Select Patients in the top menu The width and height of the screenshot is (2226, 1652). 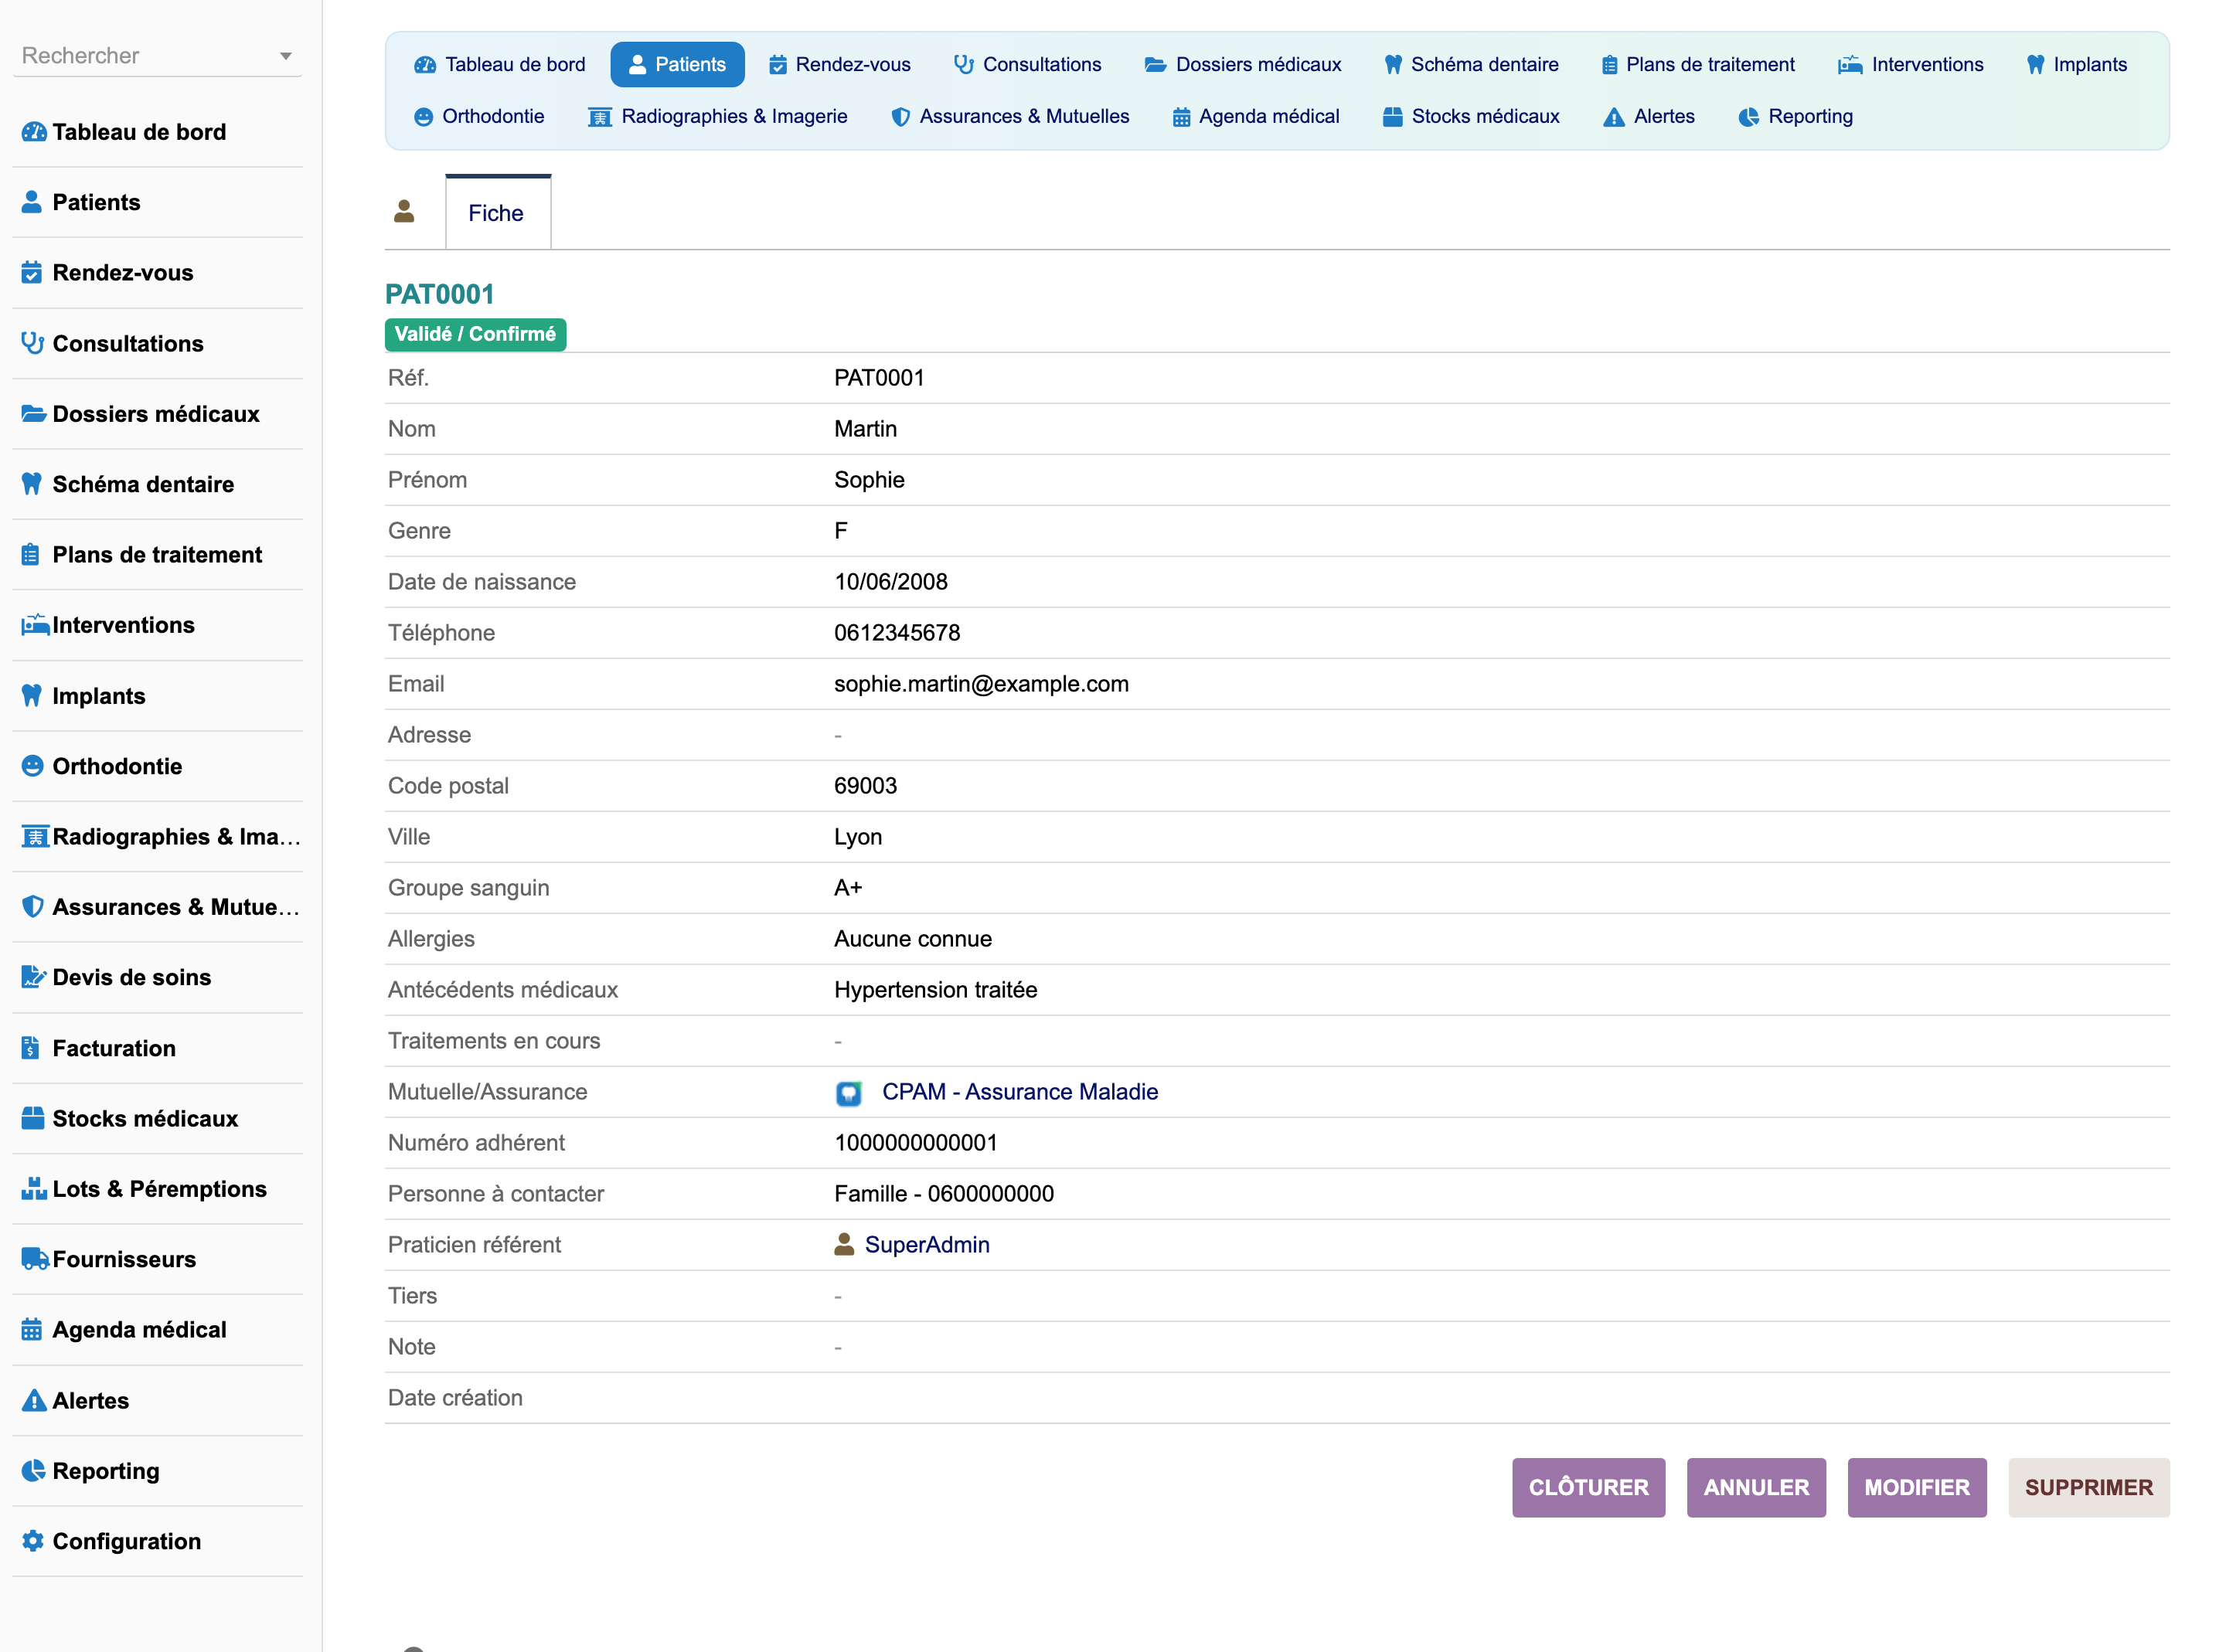point(677,64)
